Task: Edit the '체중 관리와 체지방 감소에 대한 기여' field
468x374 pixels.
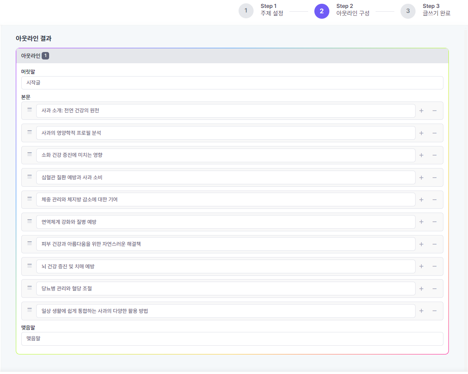Action: click(x=226, y=200)
